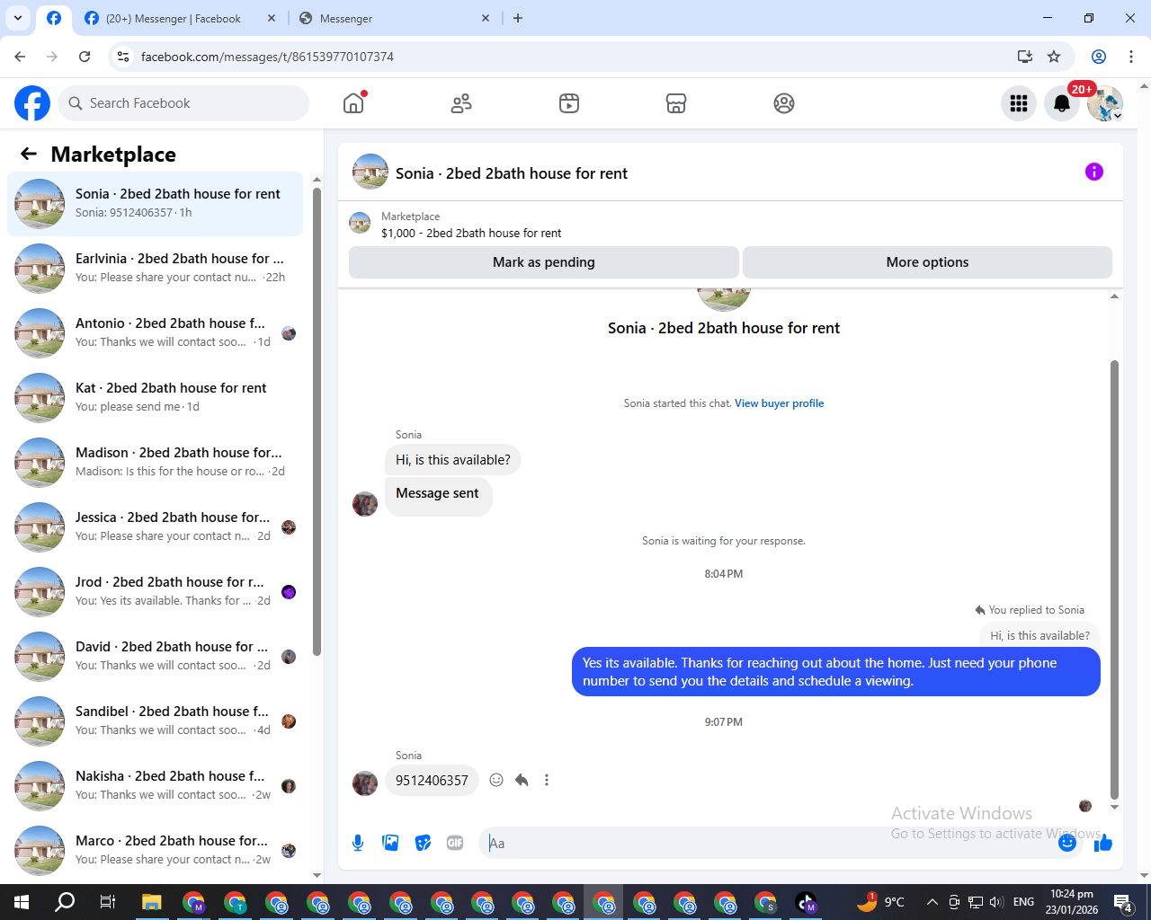The width and height of the screenshot is (1151, 920).
Task: Open a new browser tab
Action: (x=518, y=18)
